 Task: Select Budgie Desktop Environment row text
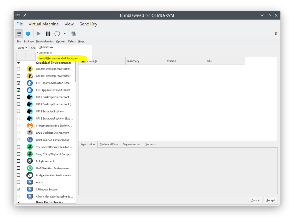54,175
